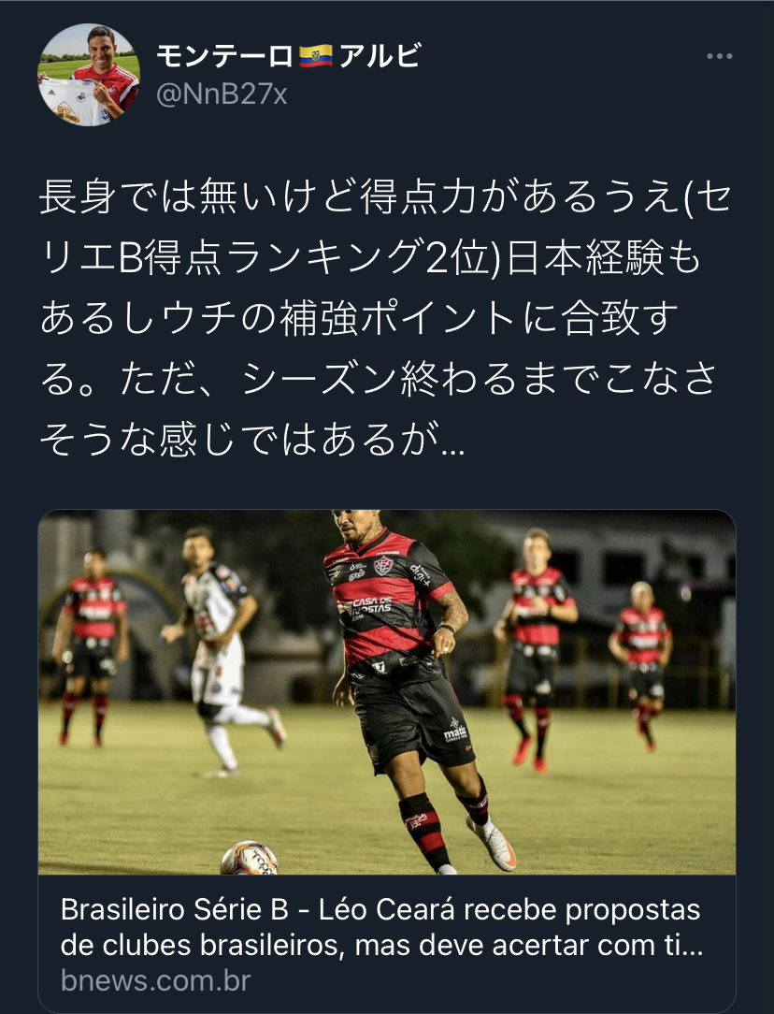This screenshot has width=774, height=1014.
Task: Click the アルビ part of the display name
Action: [x=380, y=57]
